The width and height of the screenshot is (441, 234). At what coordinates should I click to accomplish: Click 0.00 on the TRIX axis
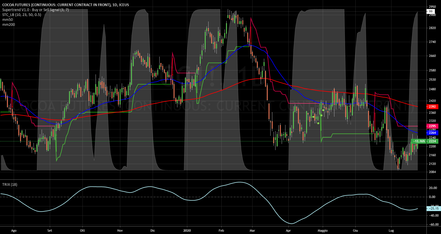[x=432, y=197]
